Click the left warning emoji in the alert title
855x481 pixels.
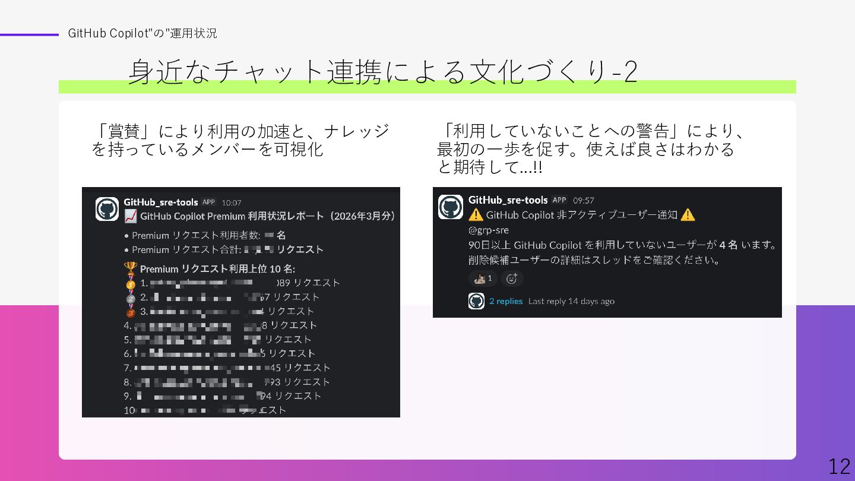pyautogui.click(x=476, y=215)
